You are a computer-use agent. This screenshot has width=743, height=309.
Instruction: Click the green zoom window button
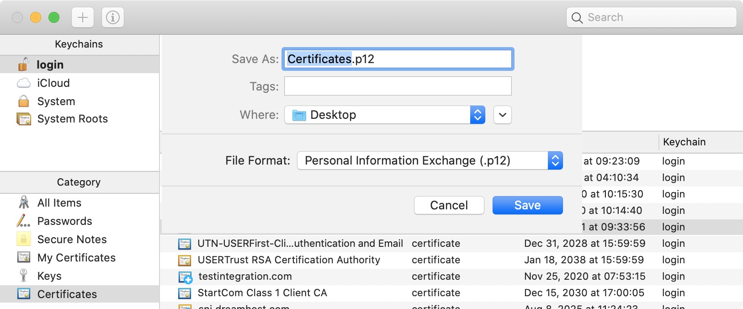54,17
